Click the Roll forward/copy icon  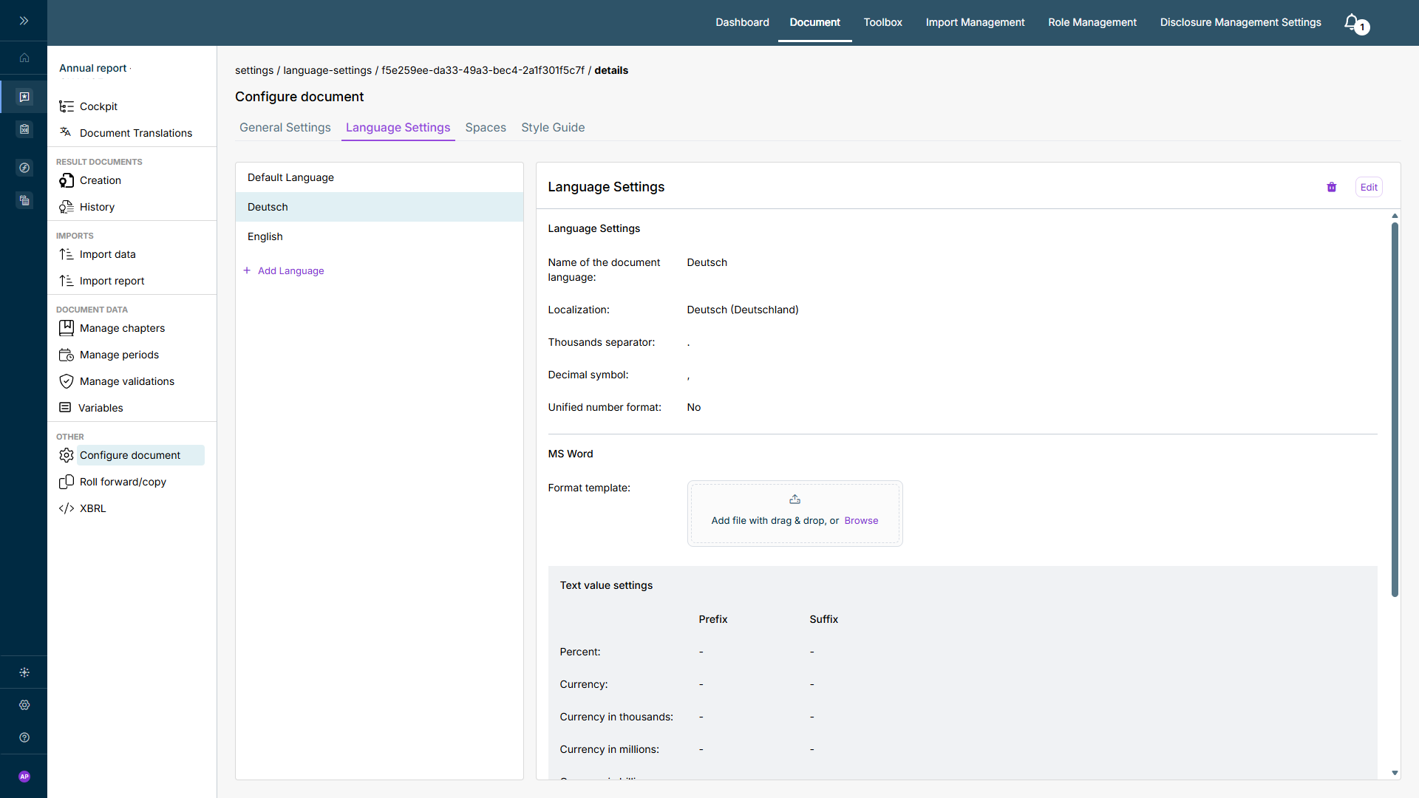tap(67, 482)
